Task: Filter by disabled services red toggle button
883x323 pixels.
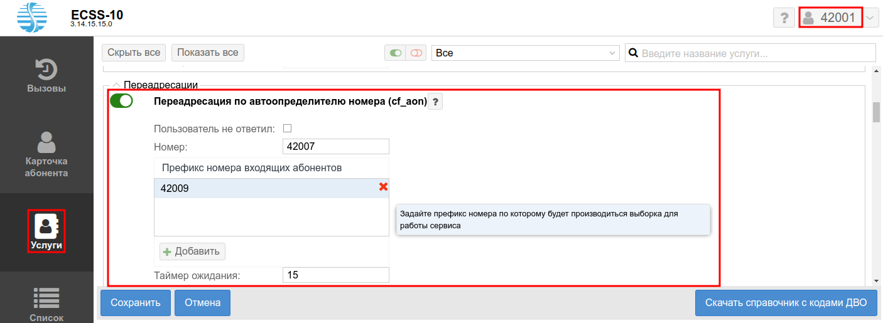Action: pyautogui.click(x=416, y=53)
